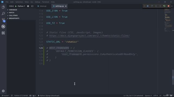Open the Explorer view in activity bar
Screen dimensions: 174x97
point(3,7)
